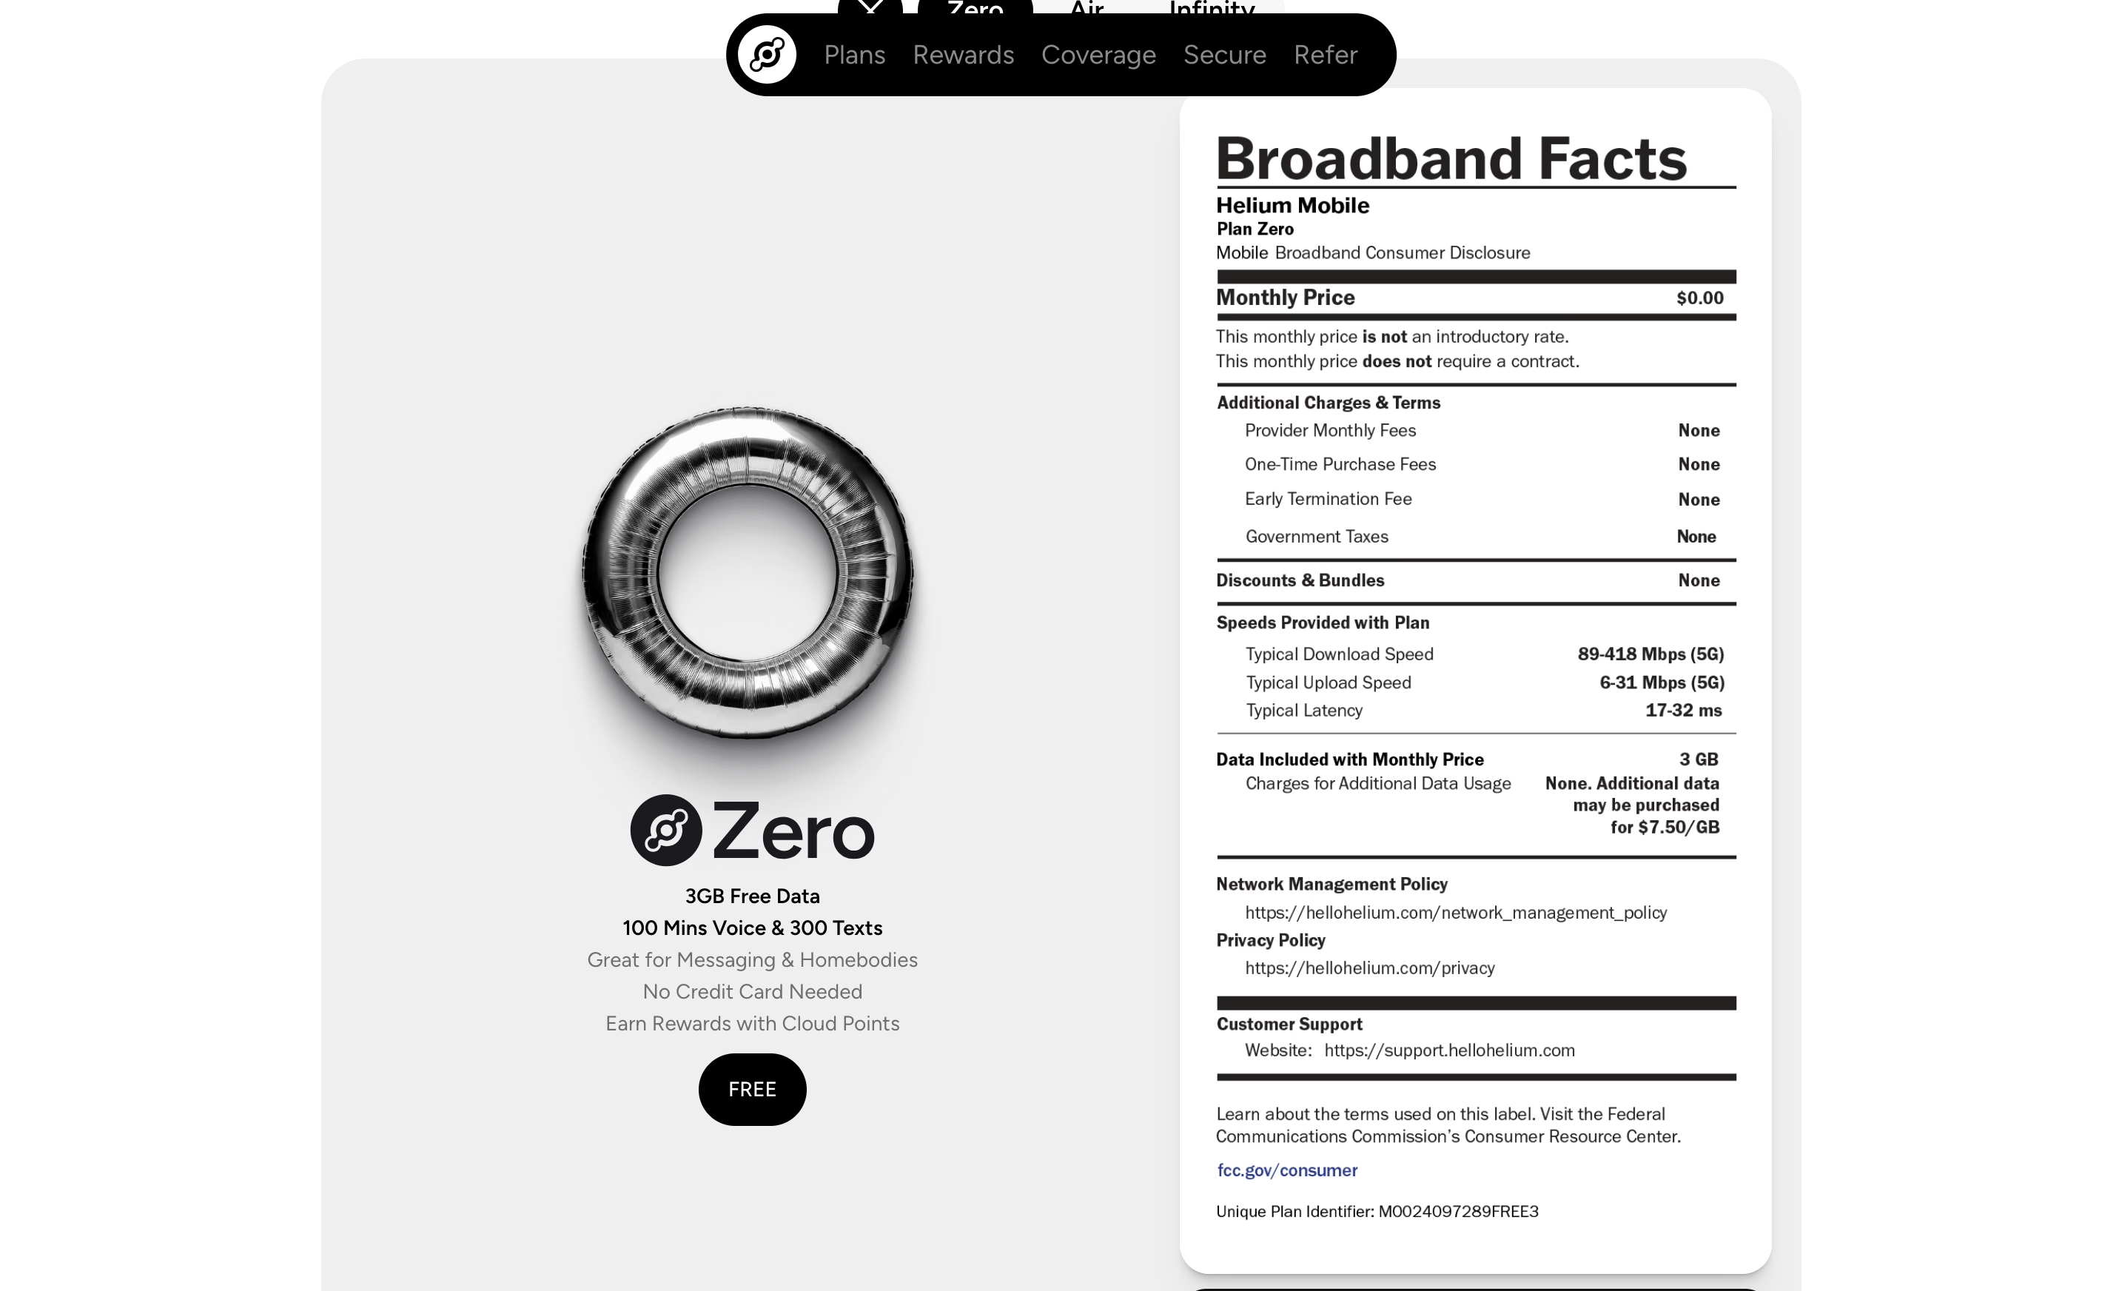Select the Zero plan tab
This screenshot has height=1291, width=2102.
975,7
